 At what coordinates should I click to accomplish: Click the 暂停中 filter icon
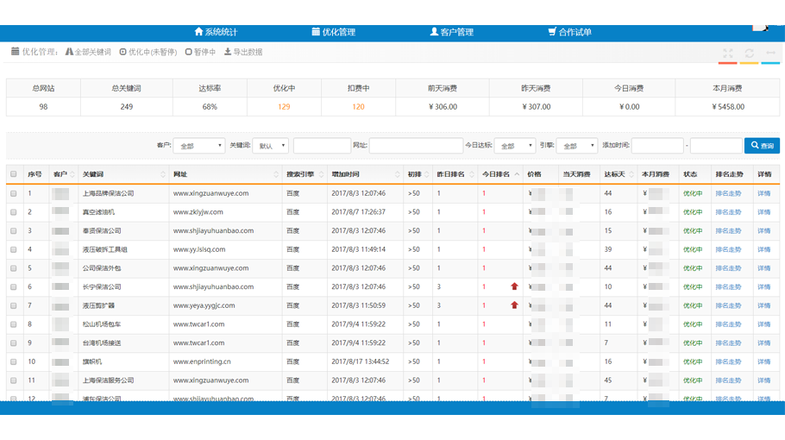pos(188,52)
